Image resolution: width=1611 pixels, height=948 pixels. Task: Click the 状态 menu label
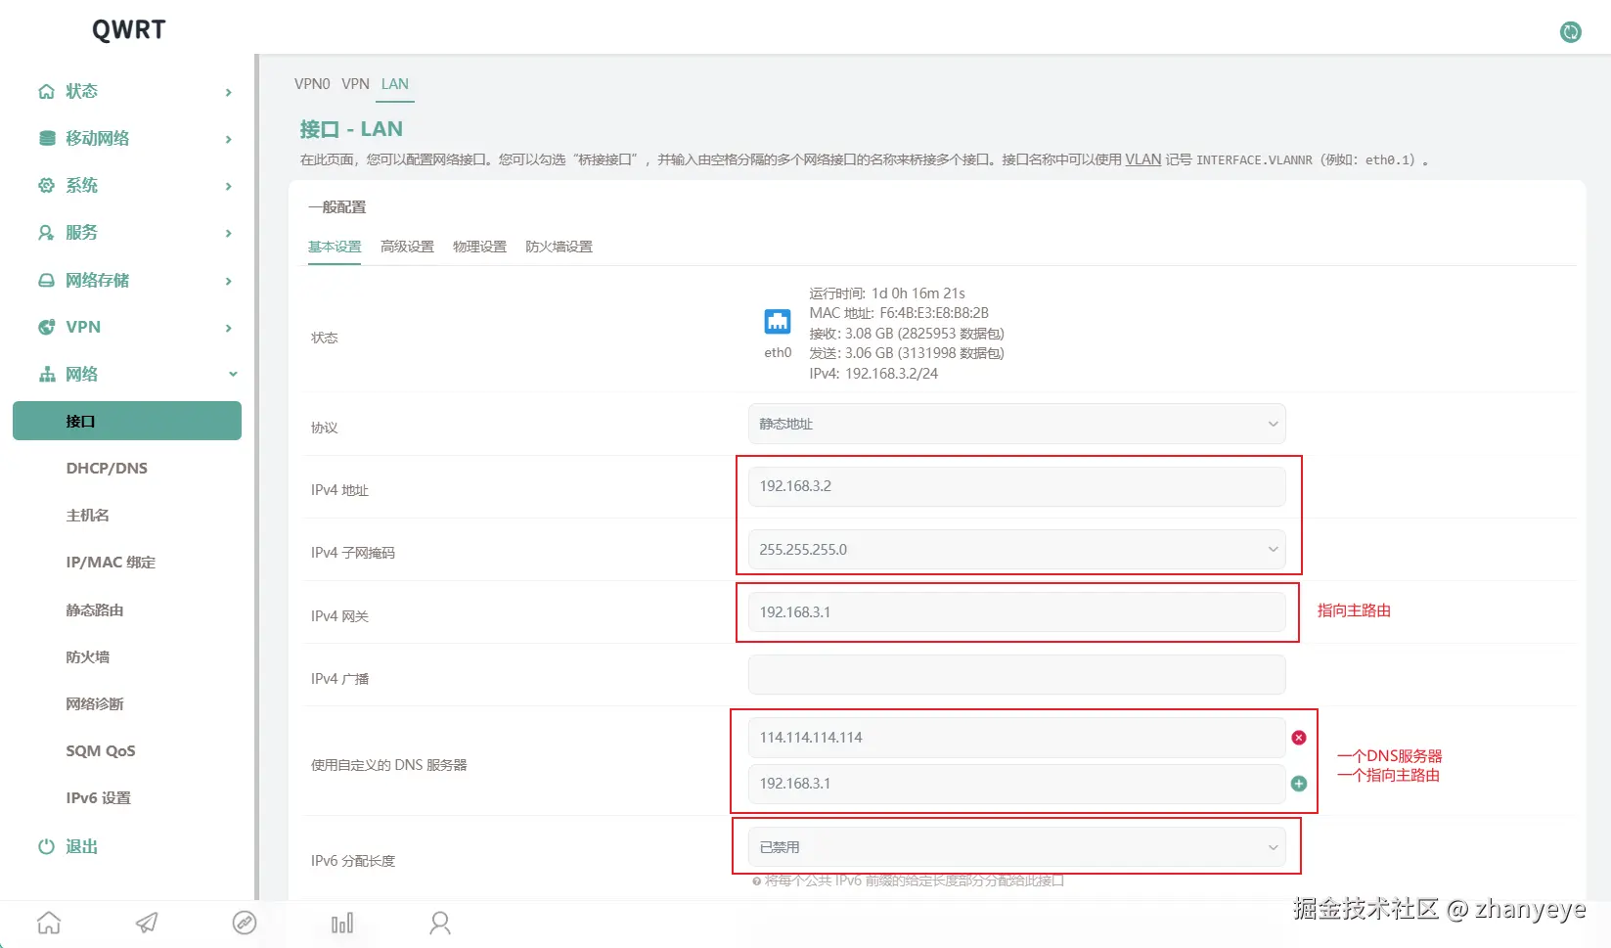(x=82, y=91)
